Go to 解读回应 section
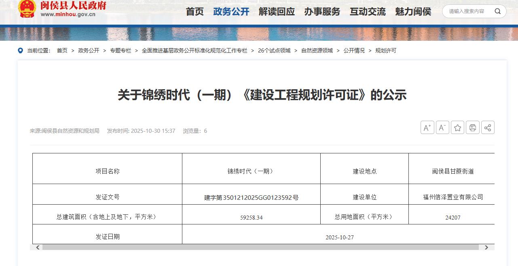 click(277, 12)
